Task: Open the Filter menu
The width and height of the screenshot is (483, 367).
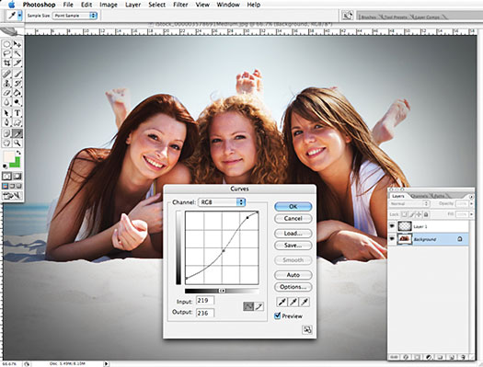Action: [180, 5]
